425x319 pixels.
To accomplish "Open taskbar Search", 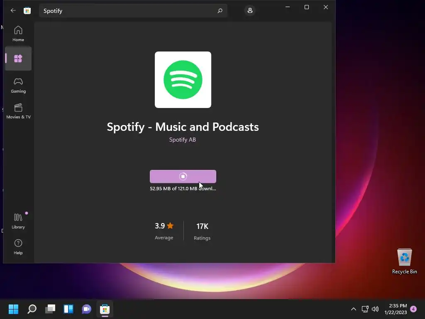I will 32,309.
